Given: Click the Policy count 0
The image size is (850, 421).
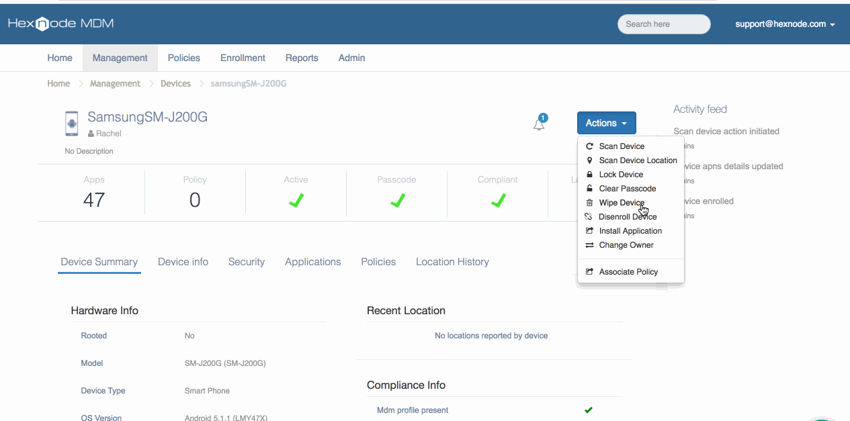Looking at the screenshot, I should pyautogui.click(x=195, y=200).
